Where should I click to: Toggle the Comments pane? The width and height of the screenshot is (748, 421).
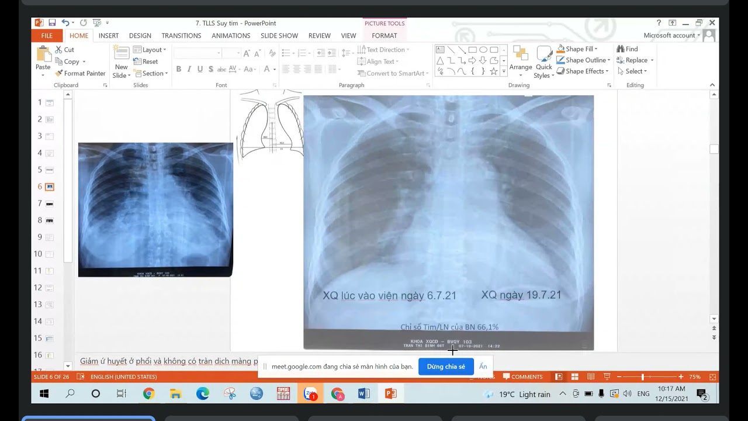[523, 377]
